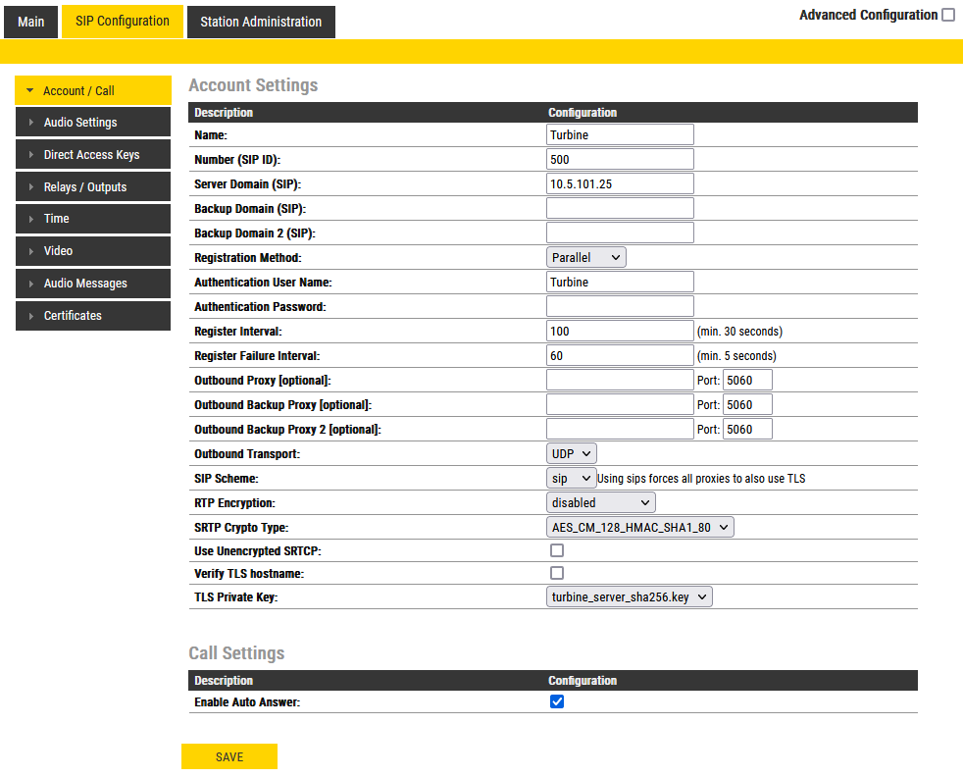
Task: Expand the Video sidebar section
Action: point(92,251)
